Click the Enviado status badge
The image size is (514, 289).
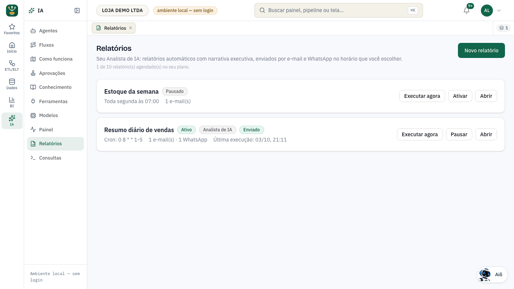[252, 130]
